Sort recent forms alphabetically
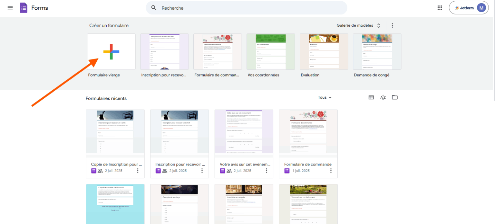495x224 pixels. point(383,97)
